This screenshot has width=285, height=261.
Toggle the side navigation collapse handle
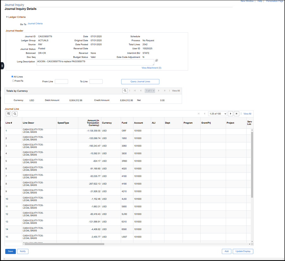pos(2,65)
